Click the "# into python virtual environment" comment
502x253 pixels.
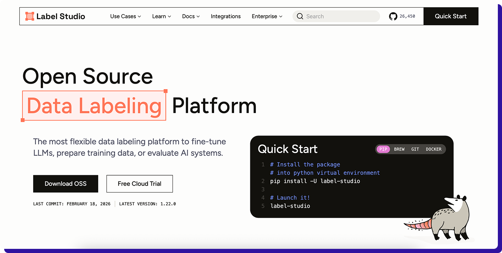point(325,173)
